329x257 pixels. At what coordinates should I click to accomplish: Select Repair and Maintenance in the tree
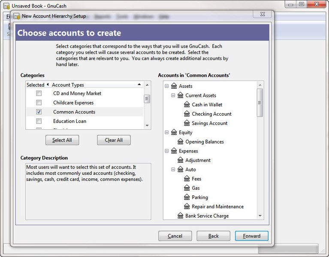(217, 206)
